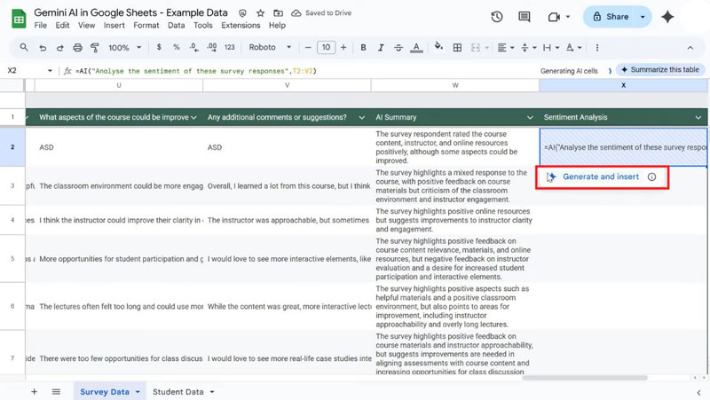Open the Sentiment Analysis column filter dropdown
Screen dimensions: 710x400
698,117
